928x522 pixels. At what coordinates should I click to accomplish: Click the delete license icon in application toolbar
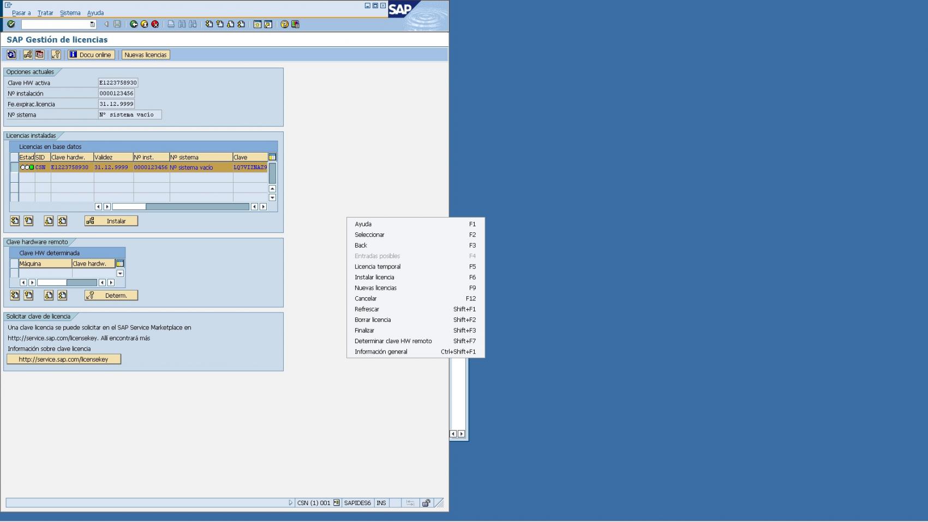[39, 55]
